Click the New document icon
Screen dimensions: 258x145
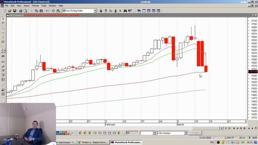(5, 11)
